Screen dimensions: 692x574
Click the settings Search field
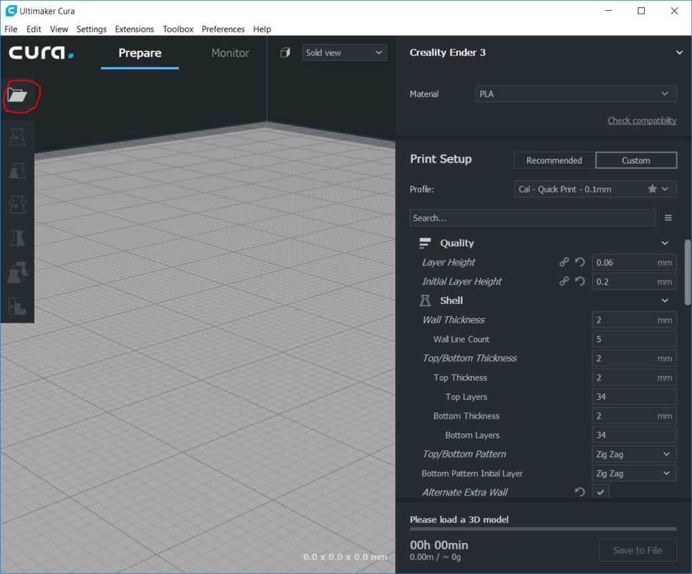tap(533, 218)
